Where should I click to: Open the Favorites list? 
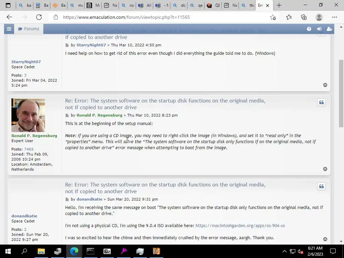[289, 17]
